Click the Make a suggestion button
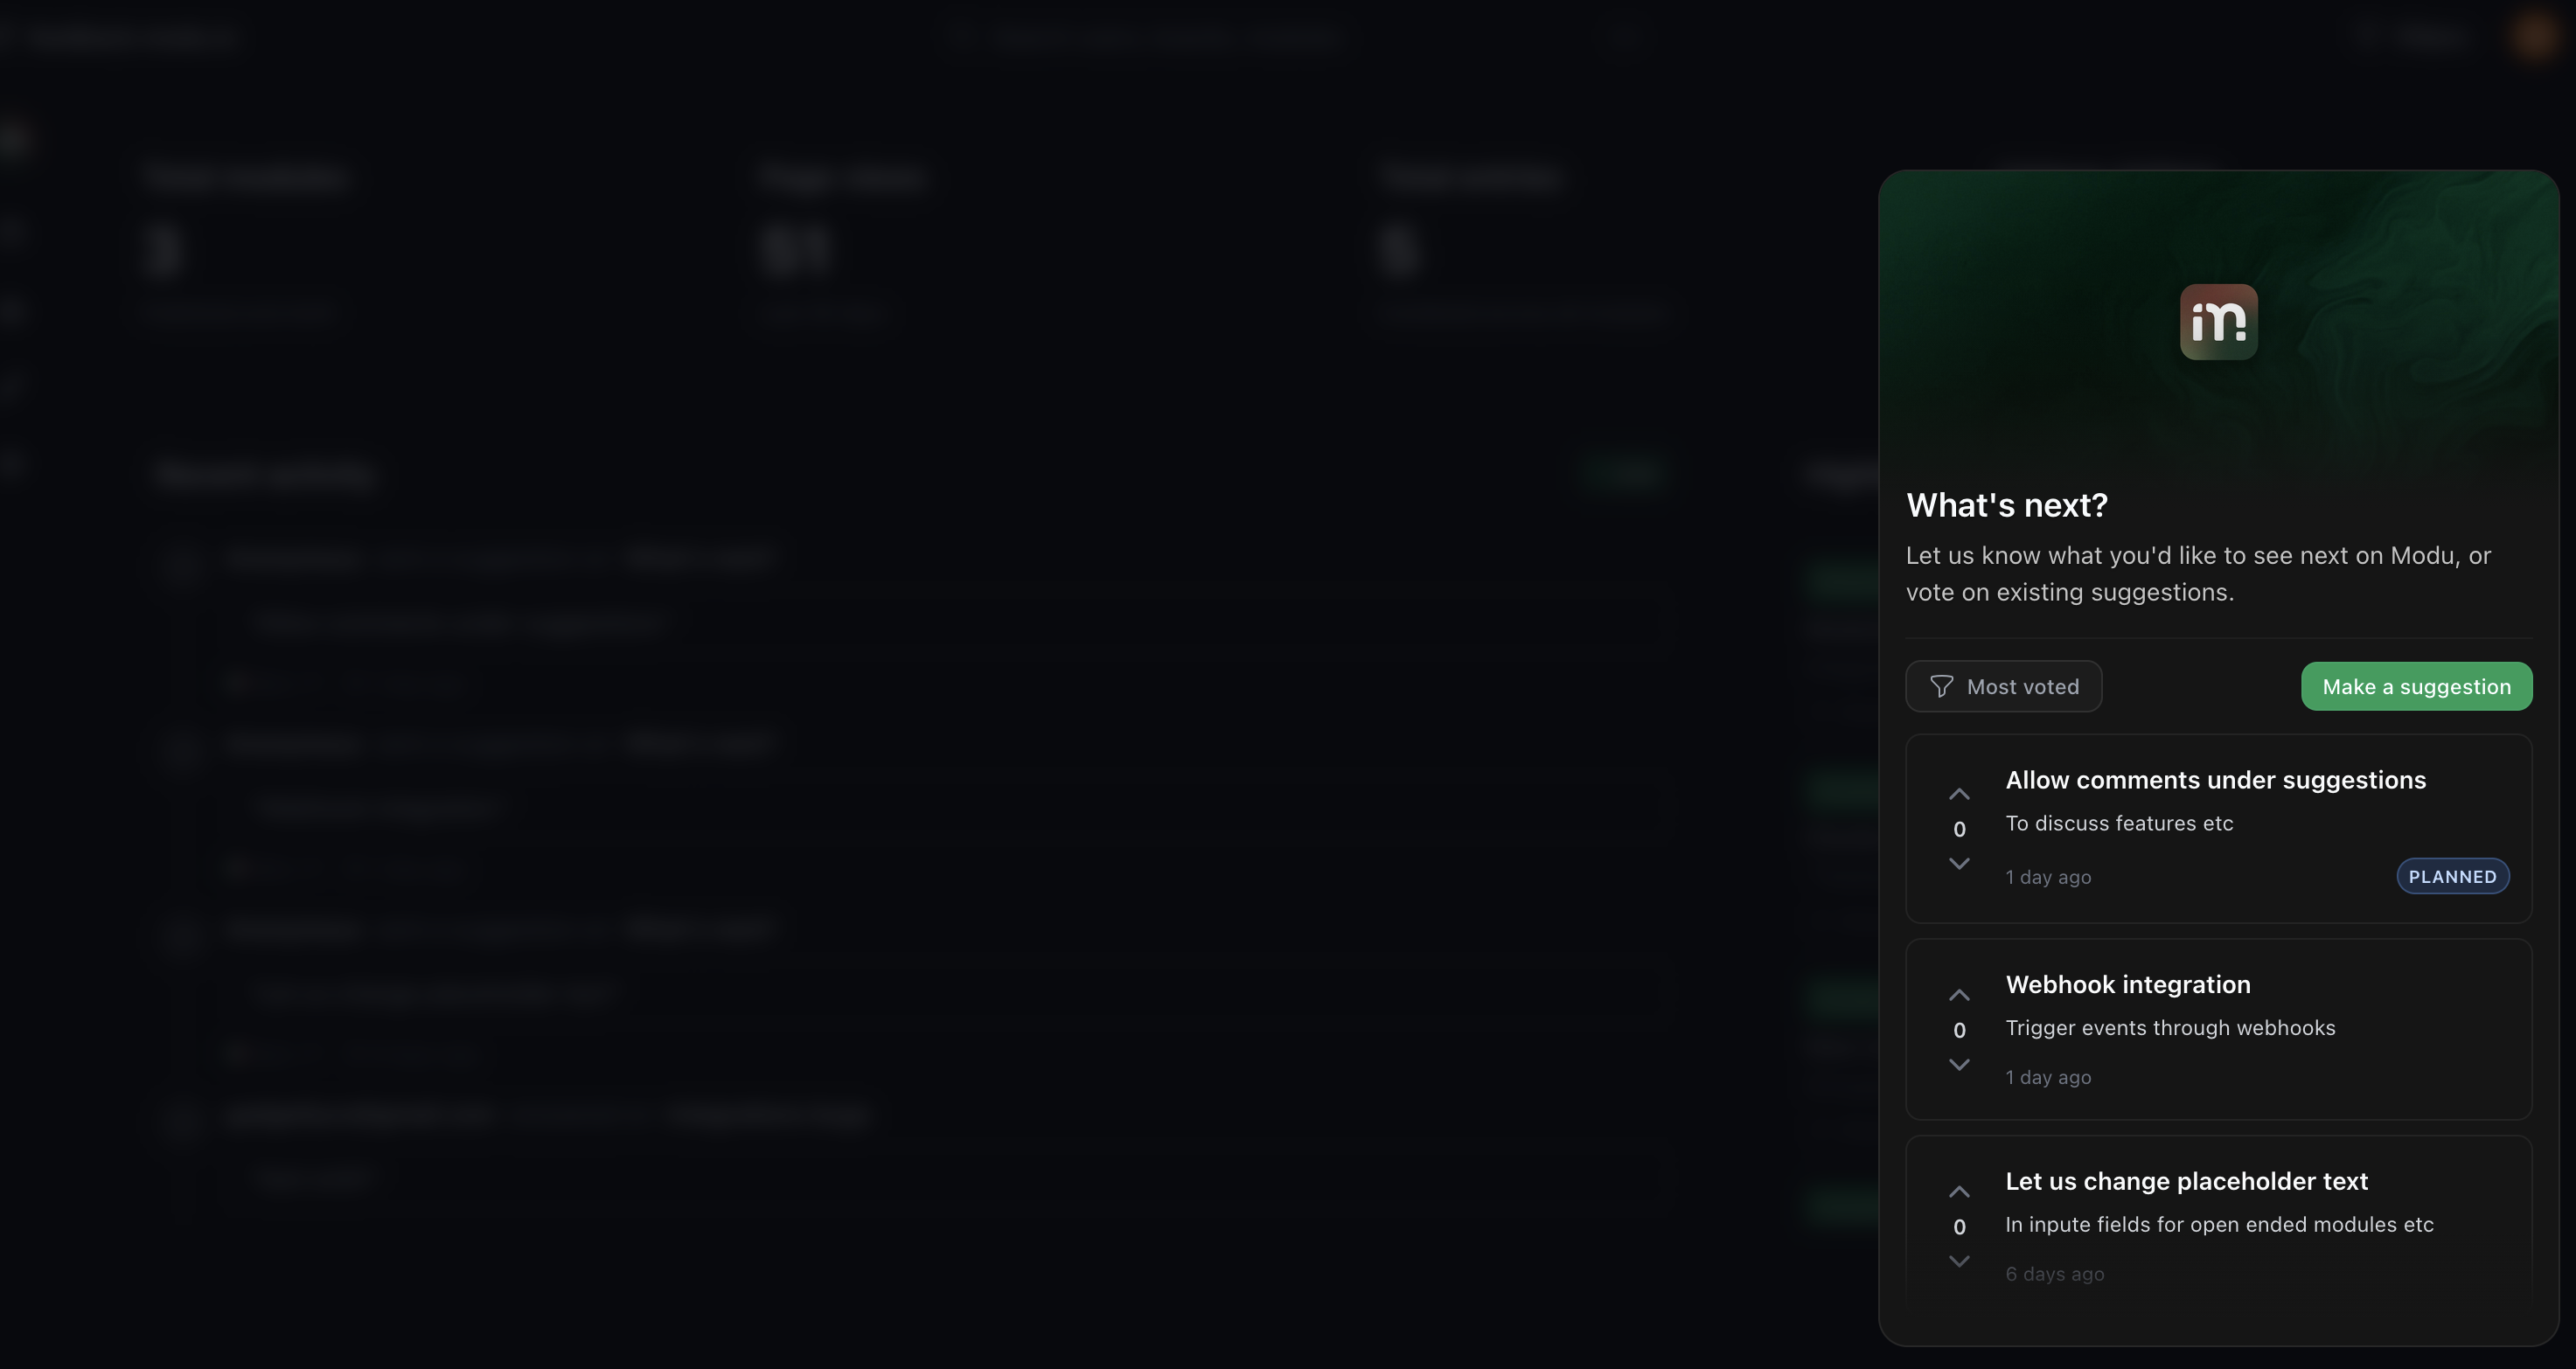This screenshot has width=2576, height=1369. pos(2416,686)
